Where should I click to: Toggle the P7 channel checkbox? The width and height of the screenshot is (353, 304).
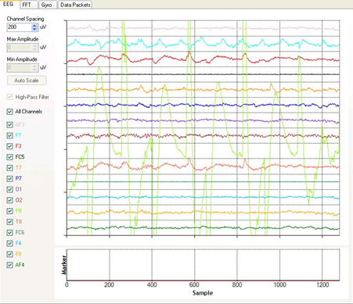coord(9,179)
